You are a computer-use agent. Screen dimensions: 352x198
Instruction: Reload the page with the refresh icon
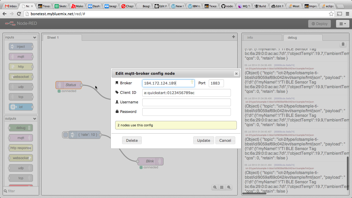19,14
